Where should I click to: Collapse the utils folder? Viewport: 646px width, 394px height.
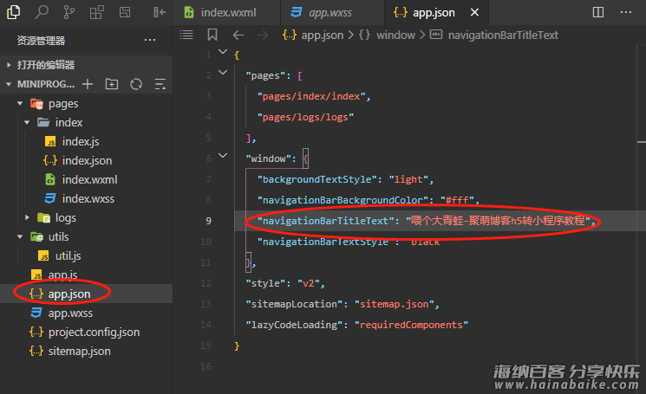(20, 237)
